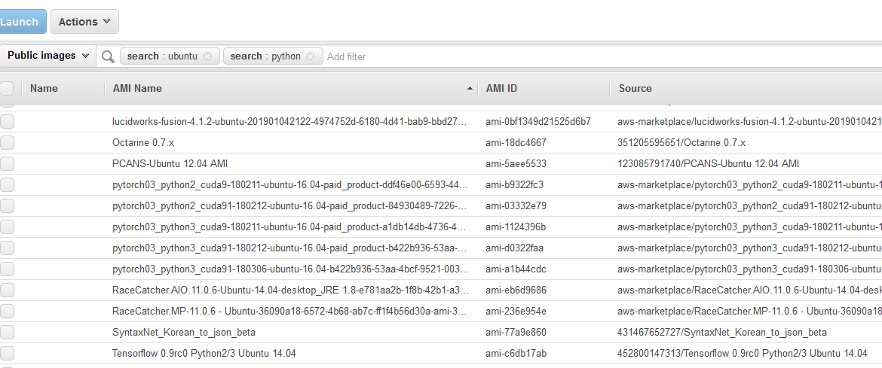
Task: Click the AMI Name sort arrow
Action: click(x=470, y=89)
